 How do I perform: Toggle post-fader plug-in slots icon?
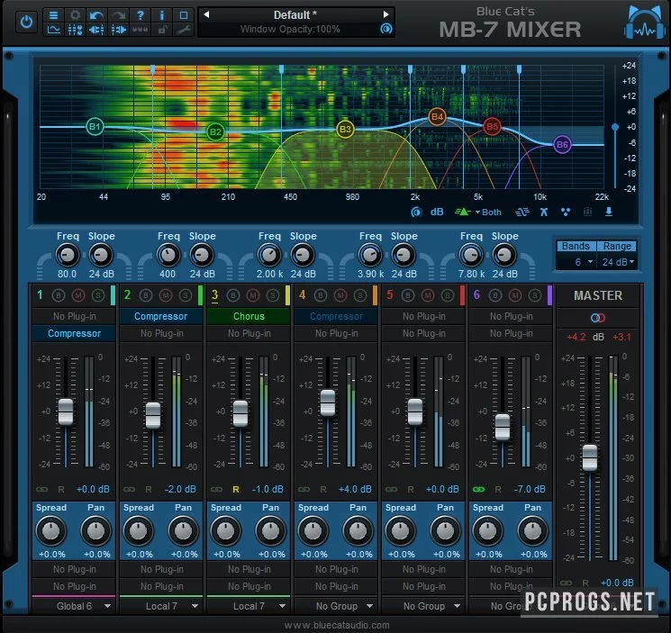[x=119, y=30]
